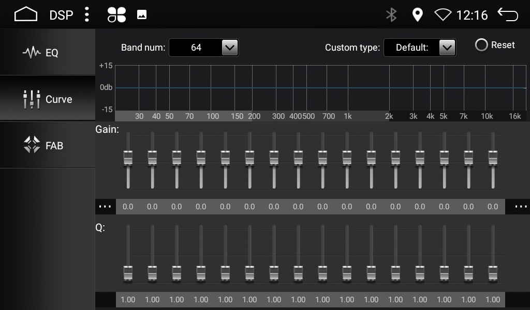Viewport: 530px width, 310px height.
Task: Tap the image gallery icon
Action: [x=142, y=15]
